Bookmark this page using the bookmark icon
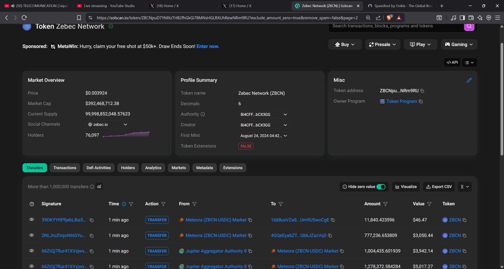This screenshot has height=269, width=504. point(79,18)
